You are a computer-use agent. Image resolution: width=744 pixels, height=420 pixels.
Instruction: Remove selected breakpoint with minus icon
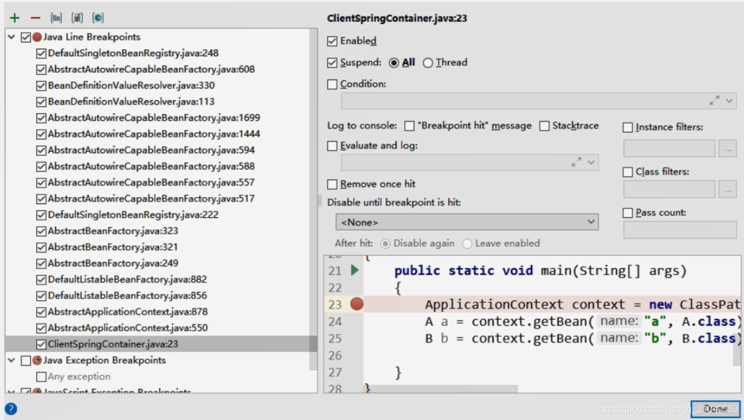(x=35, y=18)
